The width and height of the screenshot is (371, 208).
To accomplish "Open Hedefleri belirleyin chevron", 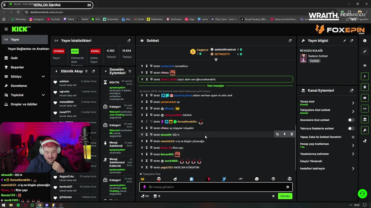I will (x=353, y=169).
